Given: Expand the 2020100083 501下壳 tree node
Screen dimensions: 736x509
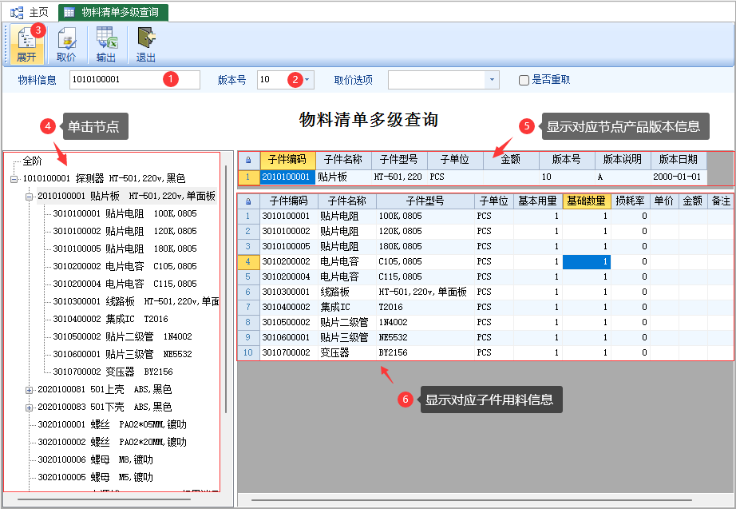Looking at the screenshot, I should (29, 408).
